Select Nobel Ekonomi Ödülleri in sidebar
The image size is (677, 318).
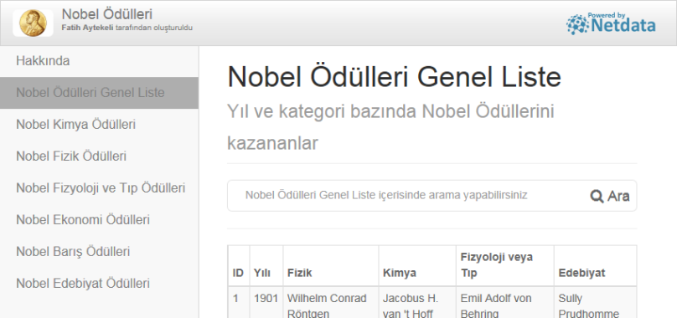pyautogui.click(x=100, y=220)
